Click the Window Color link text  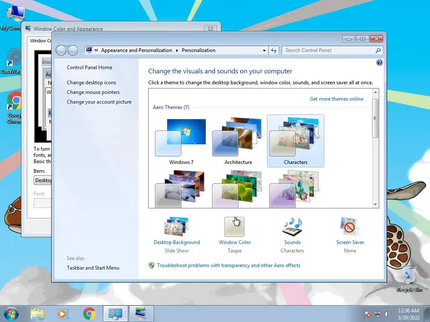pyautogui.click(x=235, y=242)
